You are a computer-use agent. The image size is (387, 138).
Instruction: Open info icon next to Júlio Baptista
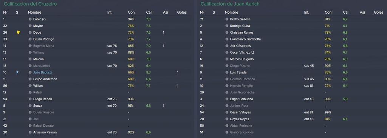pos(30,72)
